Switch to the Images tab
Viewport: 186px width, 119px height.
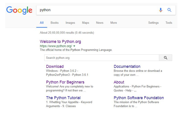(70, 23)
